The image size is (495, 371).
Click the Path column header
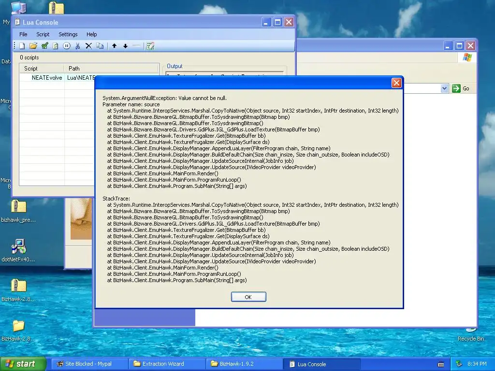(111, 69)
